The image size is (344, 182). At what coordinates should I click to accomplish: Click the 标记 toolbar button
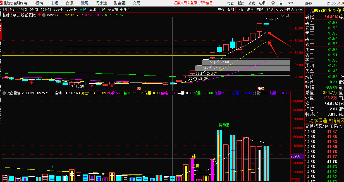click(x=279, y=9)
